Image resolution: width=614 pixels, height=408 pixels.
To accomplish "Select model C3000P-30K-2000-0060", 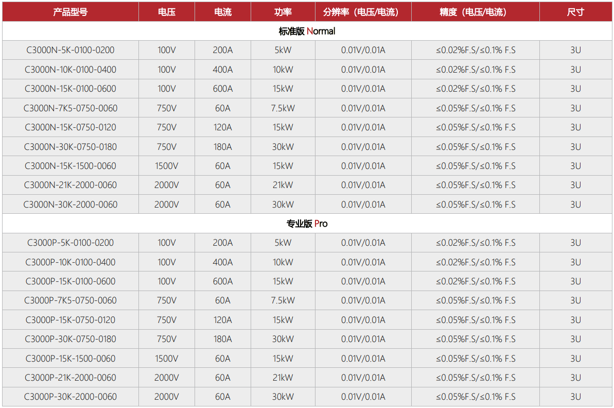I will pos(71,397).
